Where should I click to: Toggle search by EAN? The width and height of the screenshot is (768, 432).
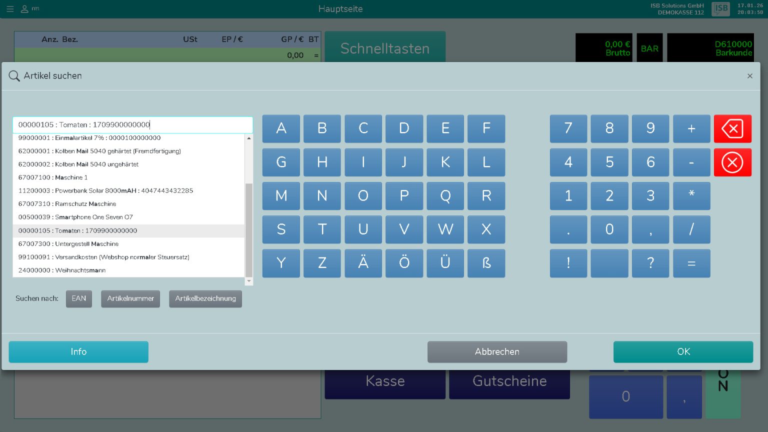coord(79,298)
